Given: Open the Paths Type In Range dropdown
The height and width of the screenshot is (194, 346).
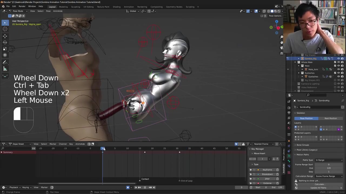Looking at the screenshot, I should pyautogui.click(x=329, y=160).
